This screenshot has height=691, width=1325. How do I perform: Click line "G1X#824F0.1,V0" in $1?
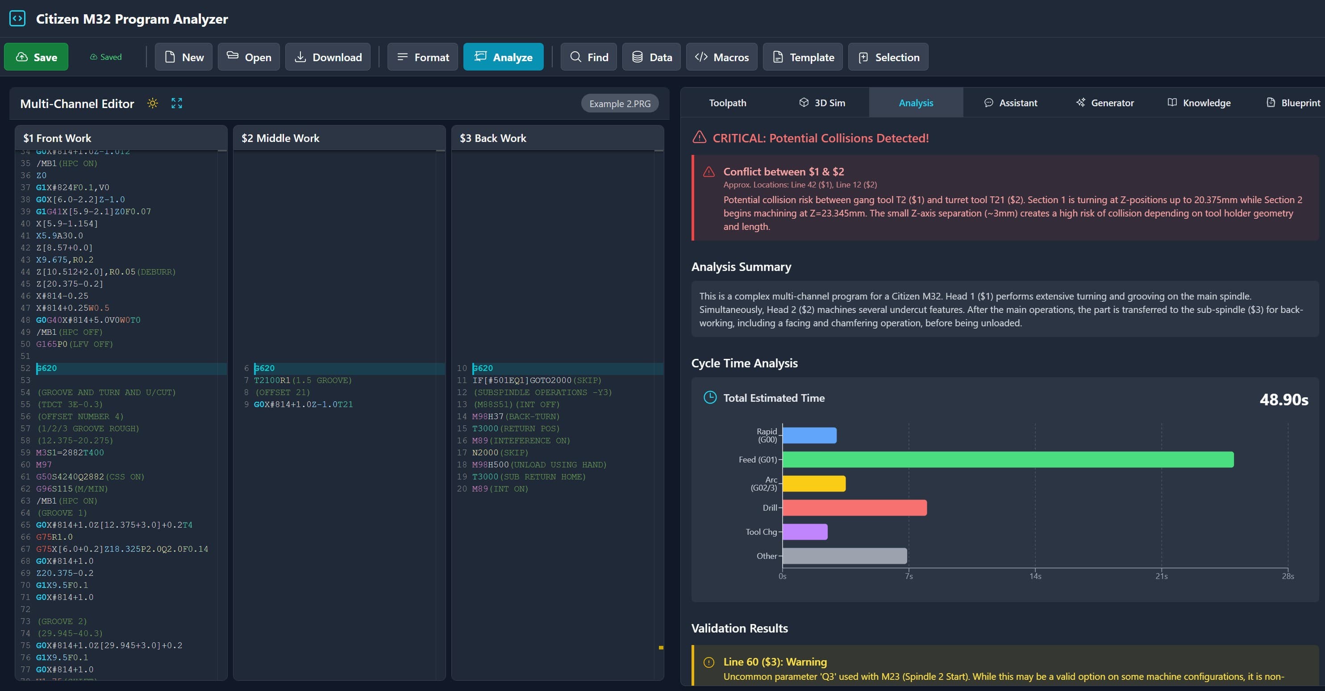click(72, 187)
